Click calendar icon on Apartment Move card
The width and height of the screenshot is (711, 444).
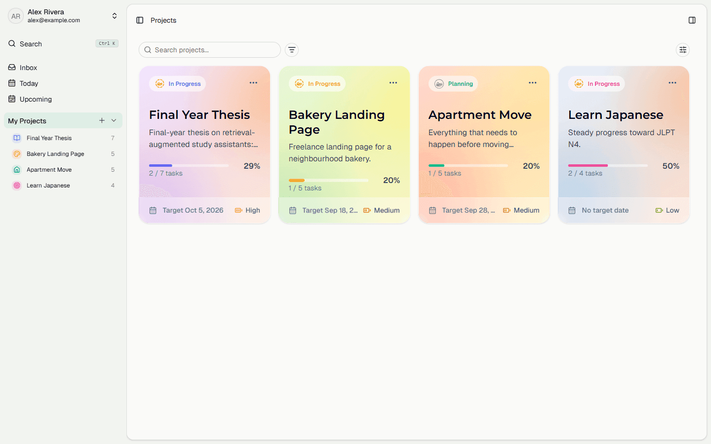point(433,211)
